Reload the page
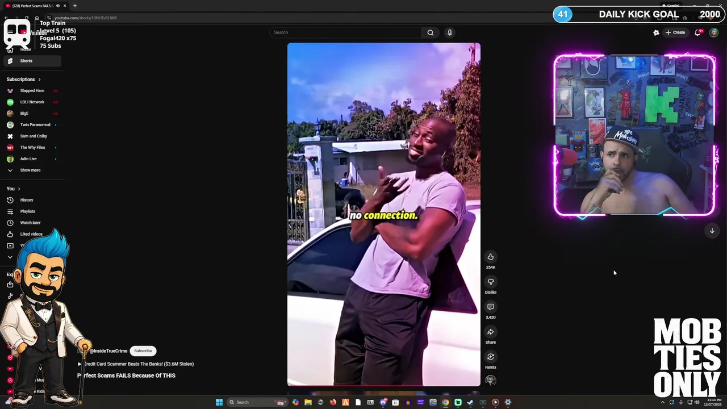This screenshot has width=727, height=409. pyautogui.click(x=27, y=18)
